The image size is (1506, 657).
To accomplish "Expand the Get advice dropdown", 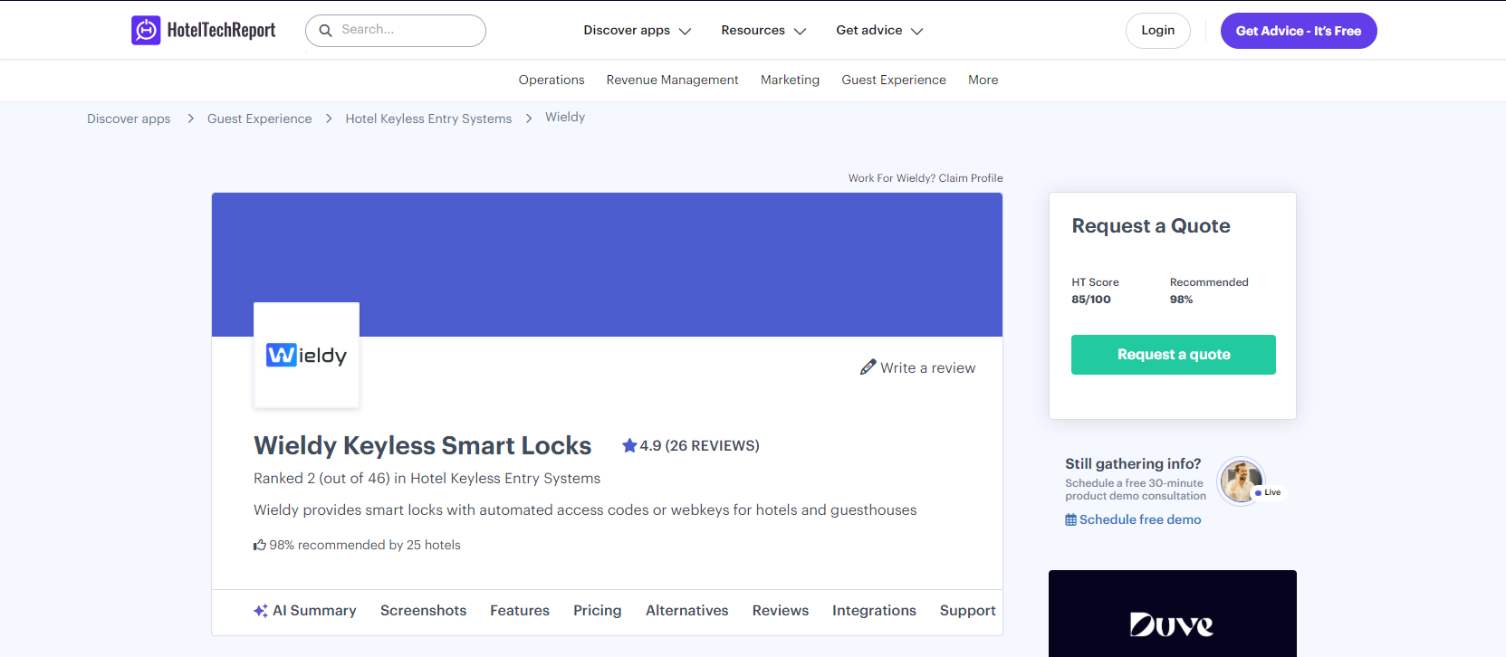I will 879,31.
